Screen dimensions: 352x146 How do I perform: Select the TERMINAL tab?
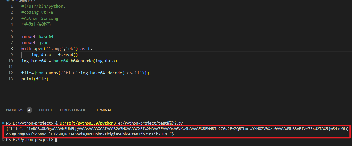click(103, 110)
